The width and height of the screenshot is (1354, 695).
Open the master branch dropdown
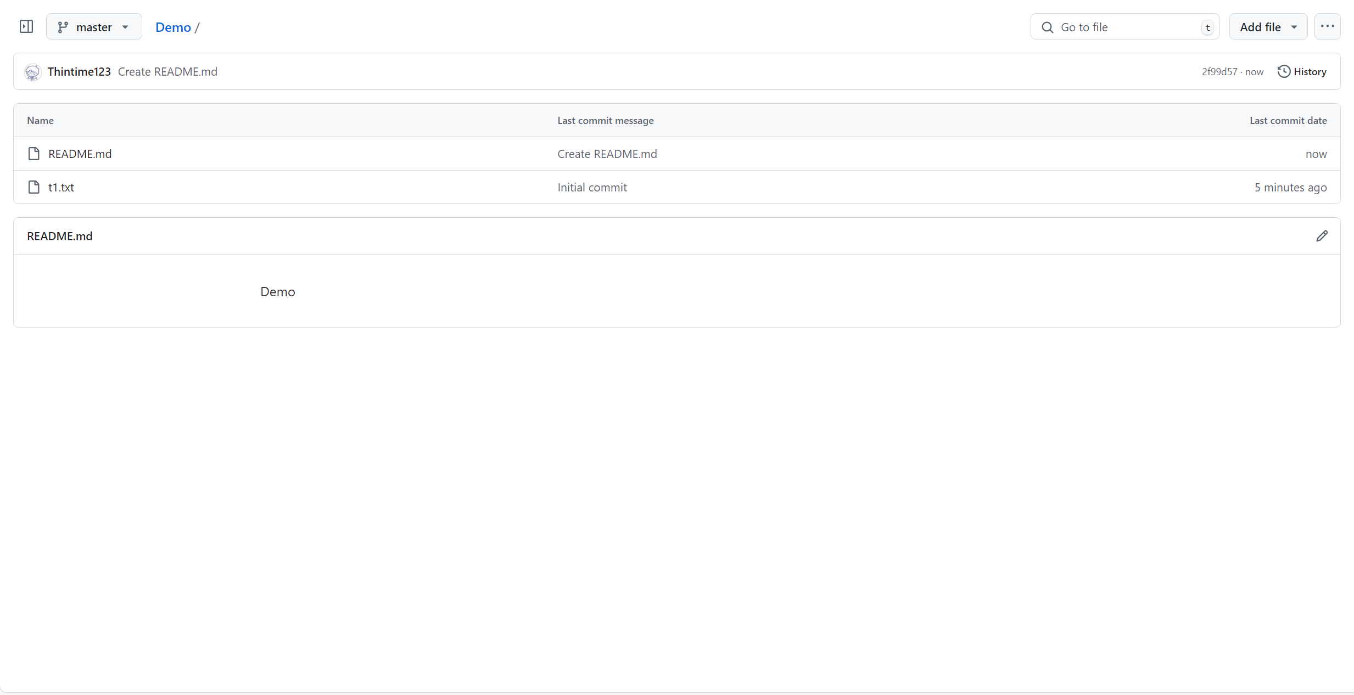[x=94, y=27]
